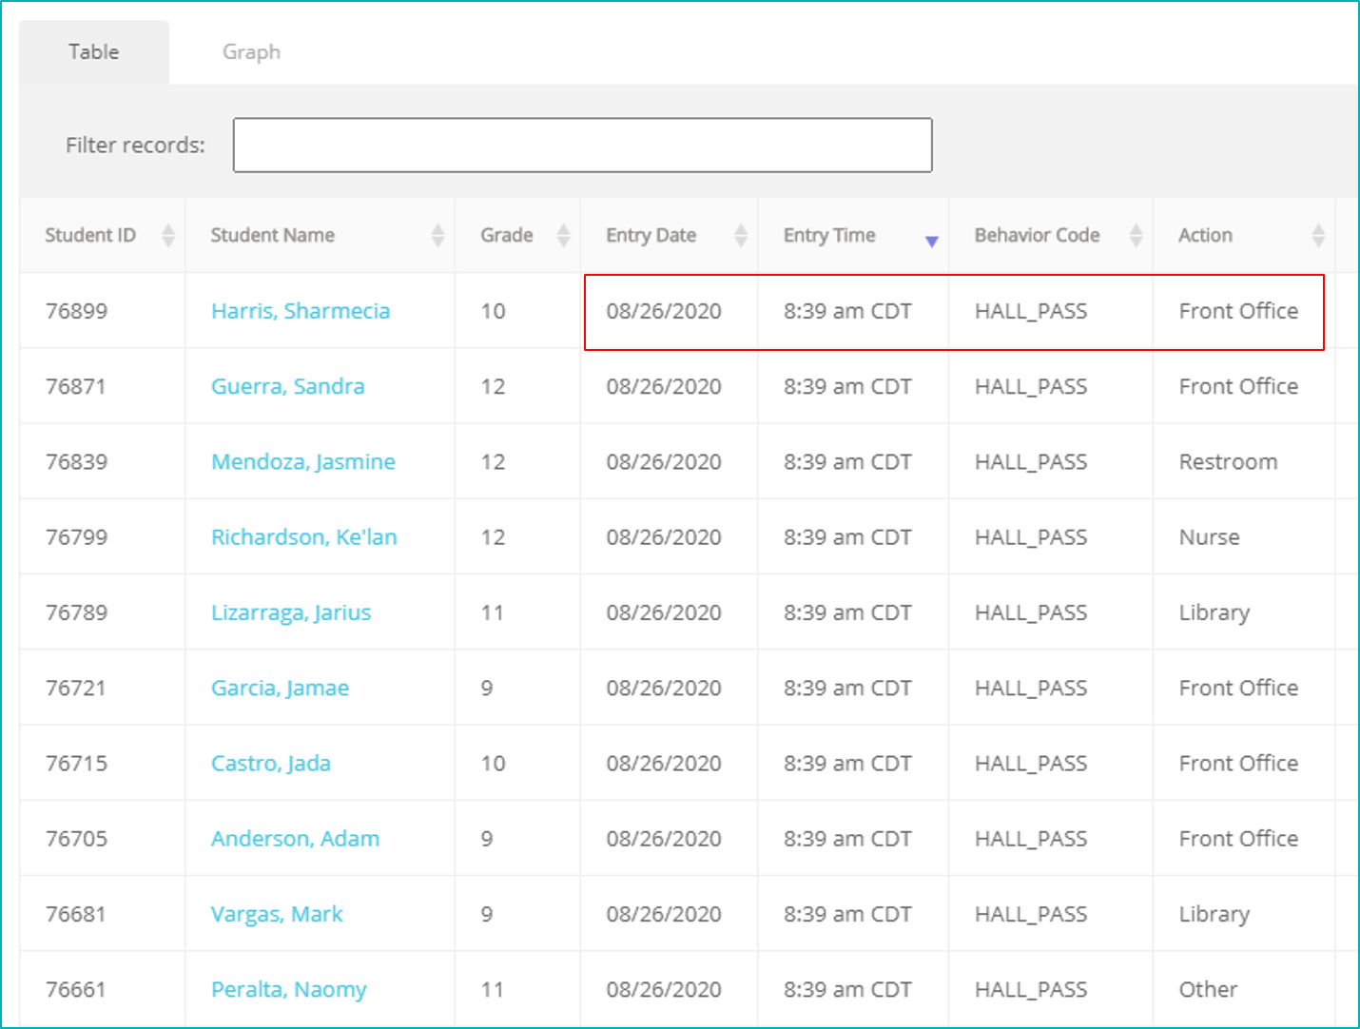1360x1029 pixels.
Task: Sort by Entry Date column arrows
Action: (x=741, y=235)
